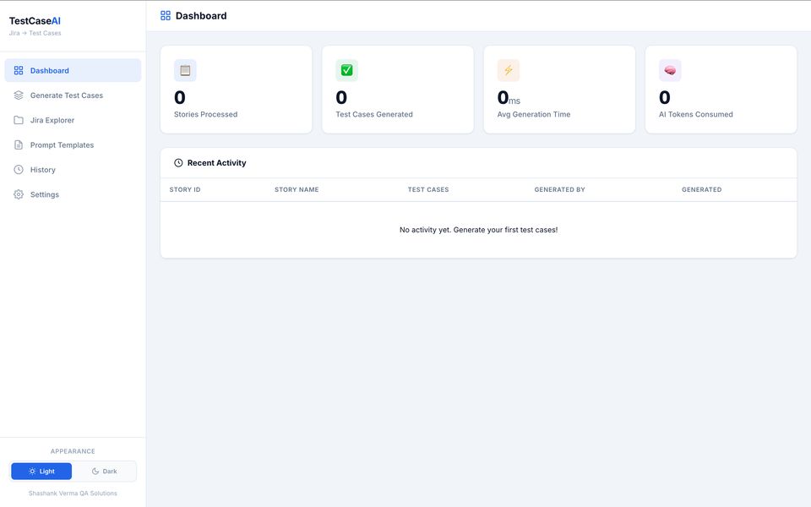Click the Recent Activity clock icon
This screenshot has height=507, width=811.
(178, 163)
